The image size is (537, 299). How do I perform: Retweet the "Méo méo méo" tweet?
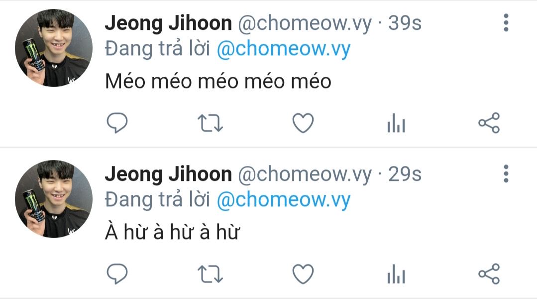click(211, 123)
